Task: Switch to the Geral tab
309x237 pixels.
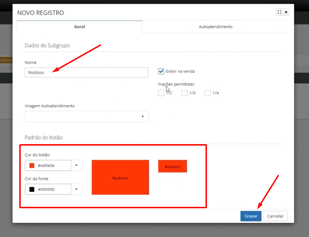Action: 79,27
